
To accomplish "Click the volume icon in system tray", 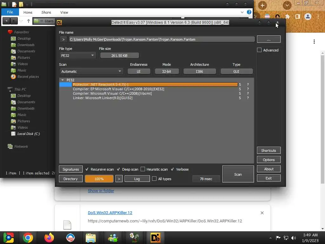I will 294,238.
